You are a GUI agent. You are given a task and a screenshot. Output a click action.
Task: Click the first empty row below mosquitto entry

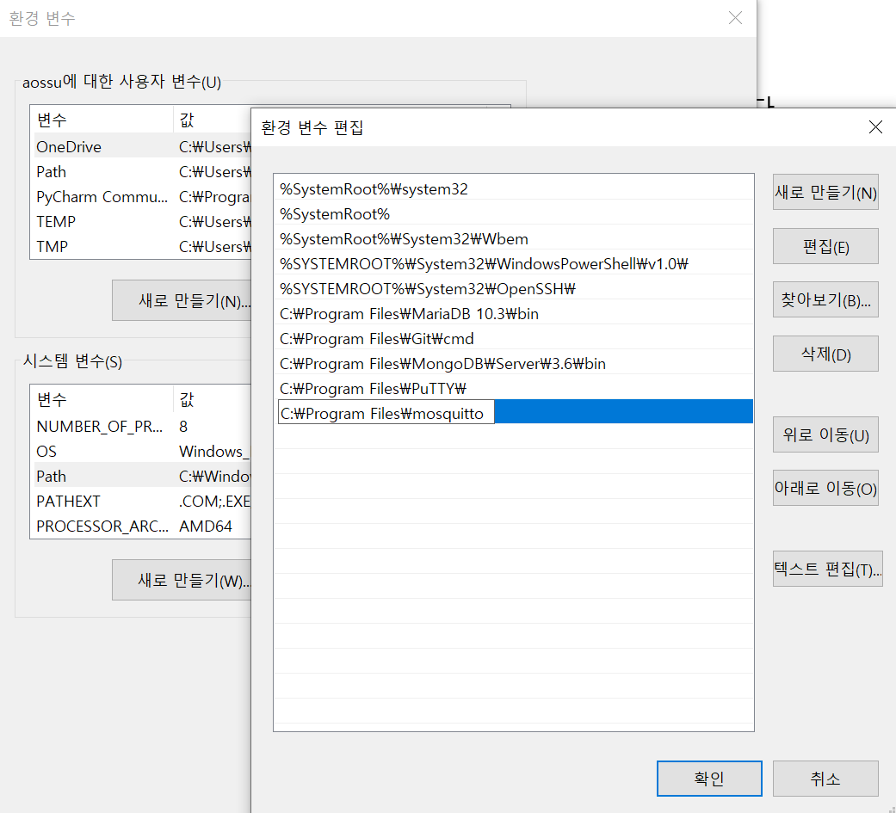click(514, 438)
